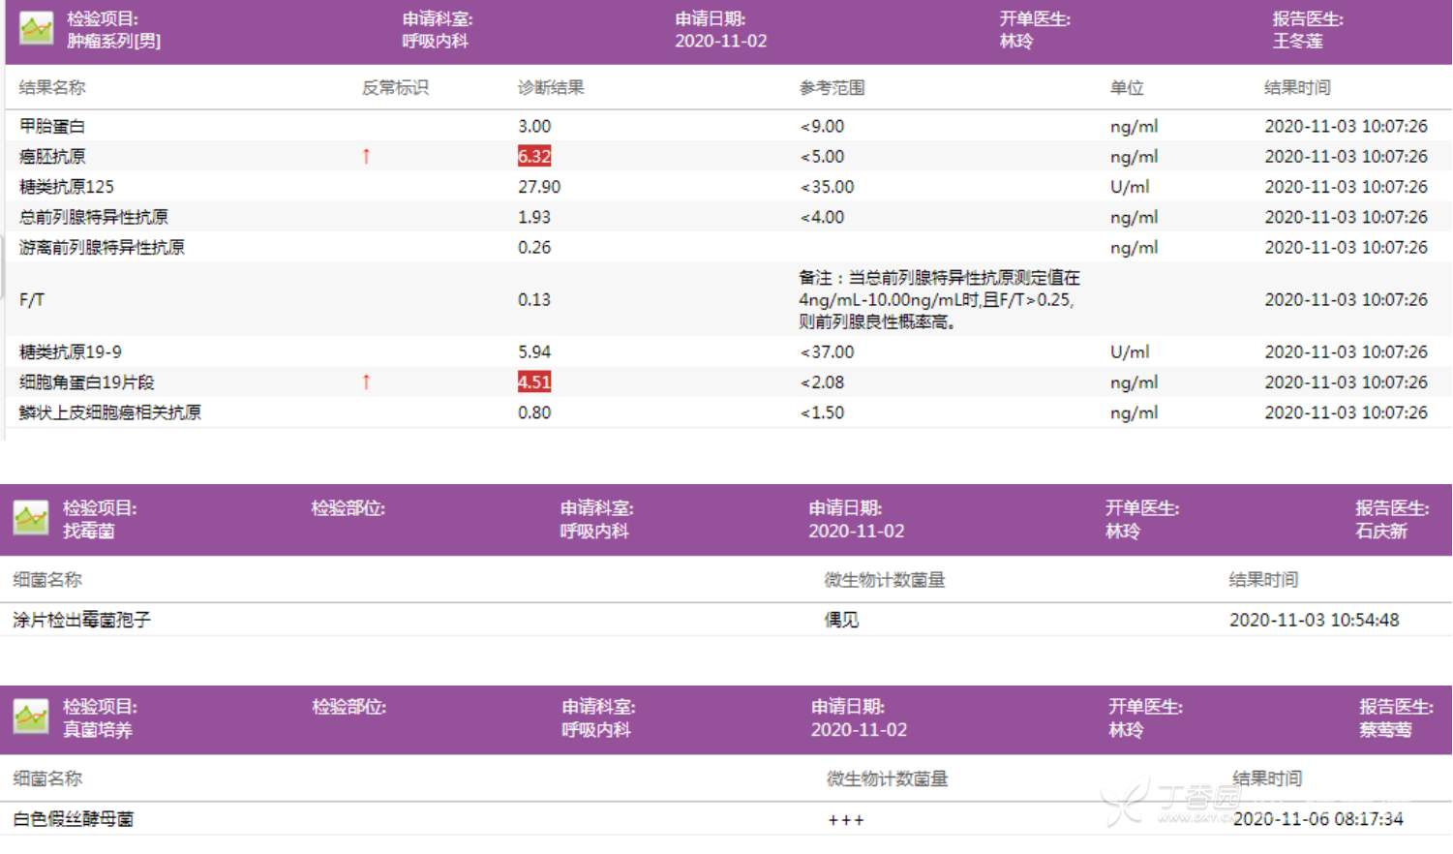Click the chart icon beside 肿瘤系列[男]
Screen dimensions: 1453x854
[x=37, y=29]
